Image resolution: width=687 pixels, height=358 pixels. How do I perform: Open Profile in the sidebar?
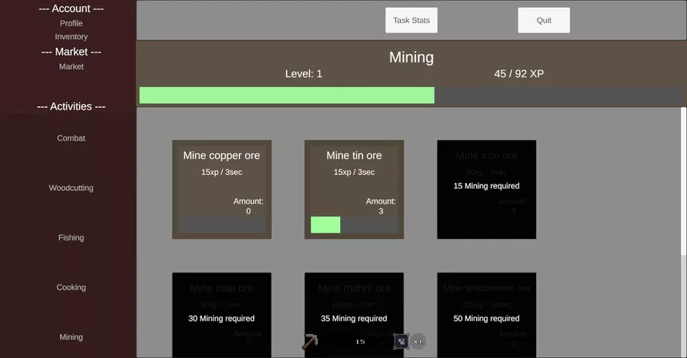[71, 23]
